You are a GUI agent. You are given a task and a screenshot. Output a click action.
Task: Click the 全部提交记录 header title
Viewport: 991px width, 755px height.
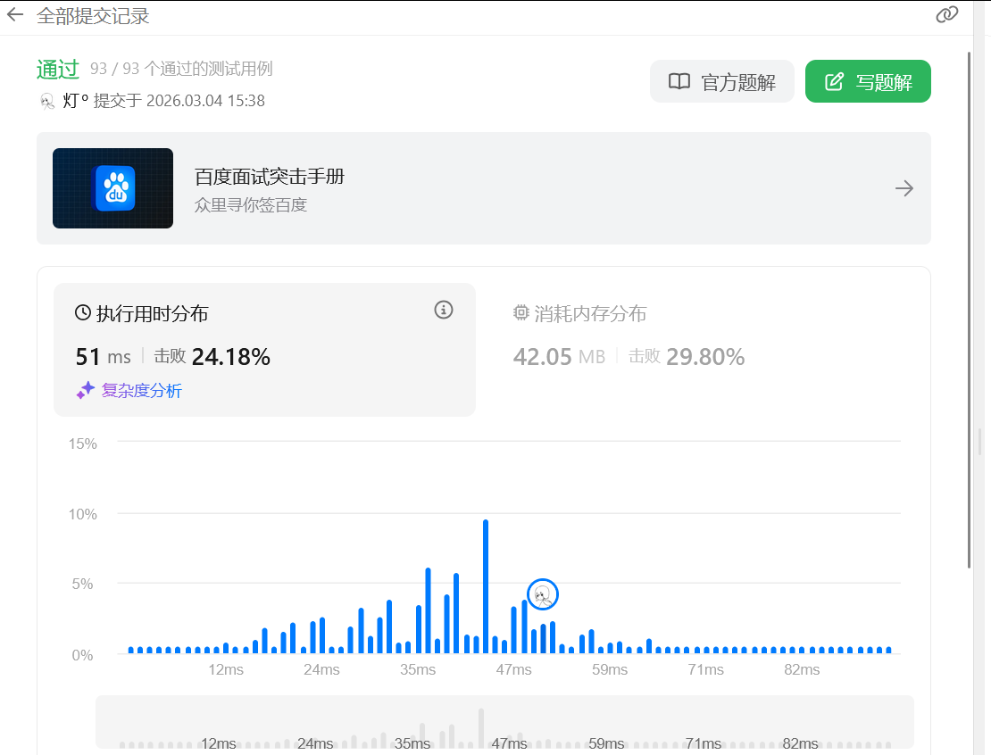coord(93,16)
